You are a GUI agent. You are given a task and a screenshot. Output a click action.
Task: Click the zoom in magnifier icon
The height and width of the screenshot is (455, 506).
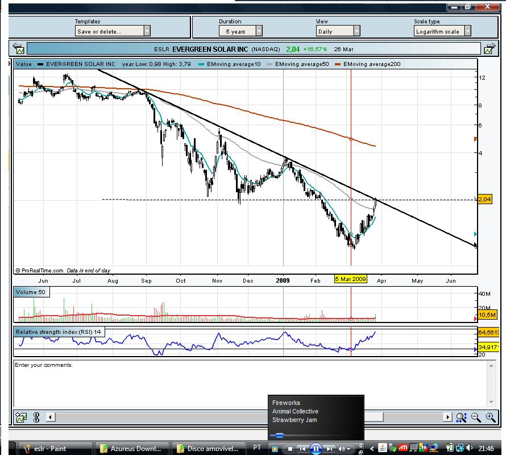pyautogui.click(x=491, y=417)
